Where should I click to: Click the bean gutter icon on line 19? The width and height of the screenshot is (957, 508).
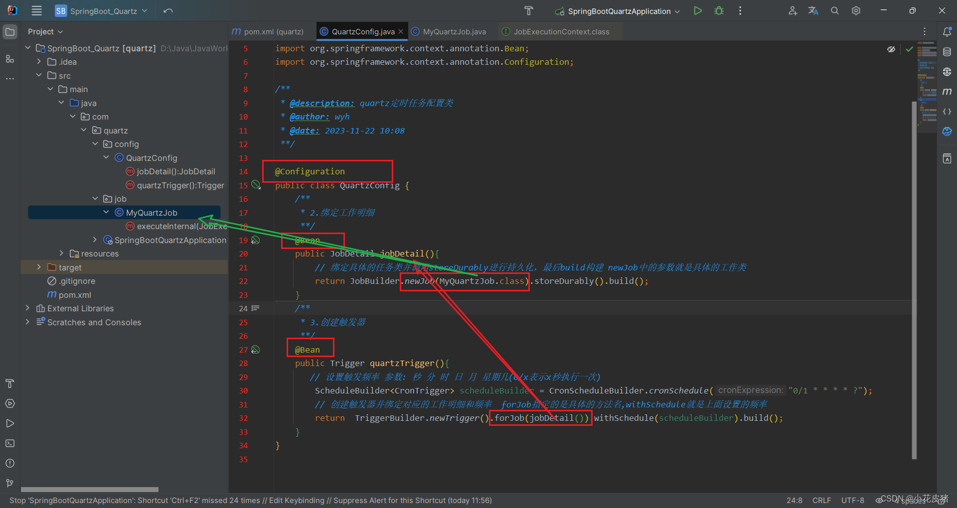(256, 240)
